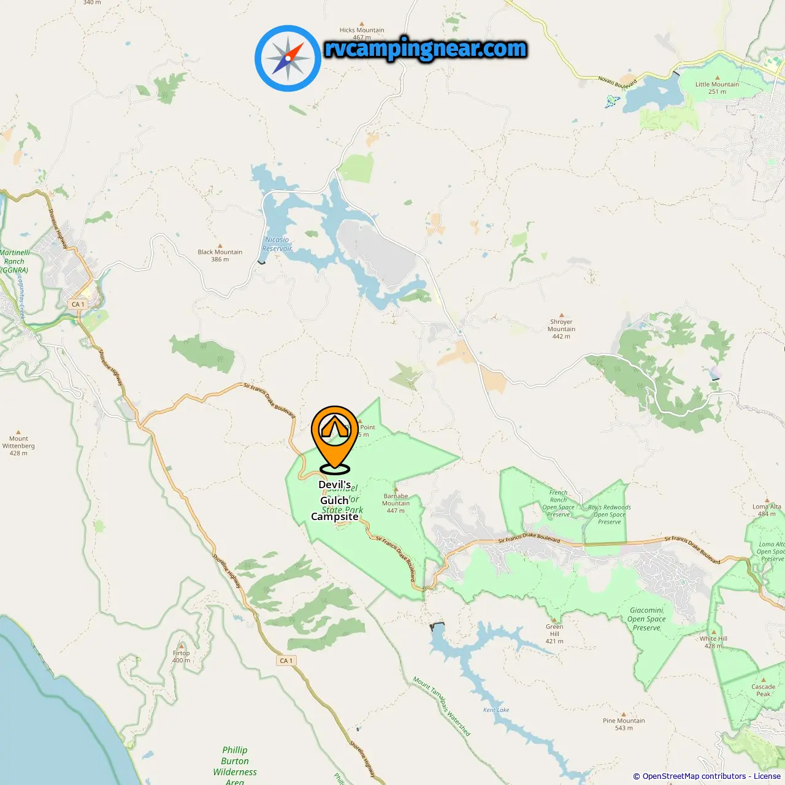Click the blue compass logo icon
785x785 pixels.
(288, 58)
